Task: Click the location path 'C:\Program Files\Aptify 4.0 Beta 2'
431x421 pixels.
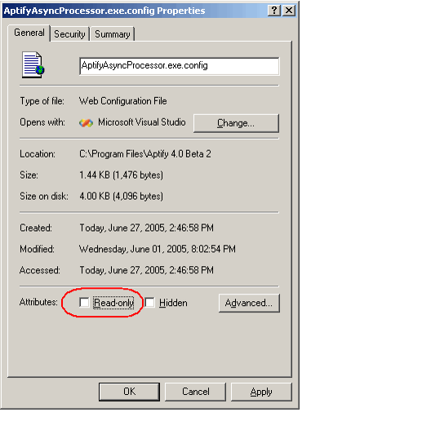Action: (x=145, y=154)
